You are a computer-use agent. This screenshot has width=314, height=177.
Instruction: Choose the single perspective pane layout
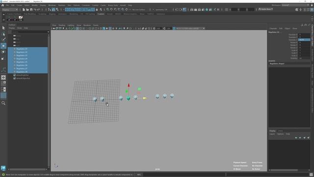pos(3,78)
